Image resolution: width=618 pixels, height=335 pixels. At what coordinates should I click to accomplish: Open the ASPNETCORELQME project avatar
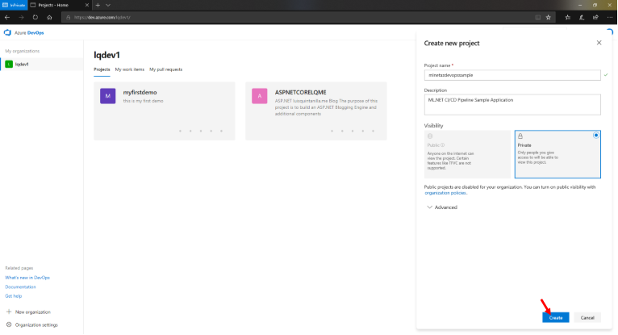click(x=259, y=96)
